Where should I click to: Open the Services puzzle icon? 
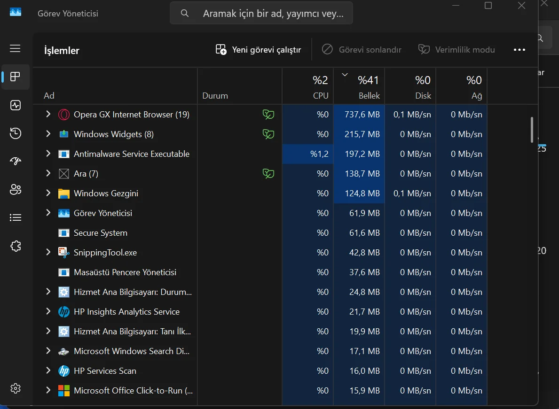point(16,246)
